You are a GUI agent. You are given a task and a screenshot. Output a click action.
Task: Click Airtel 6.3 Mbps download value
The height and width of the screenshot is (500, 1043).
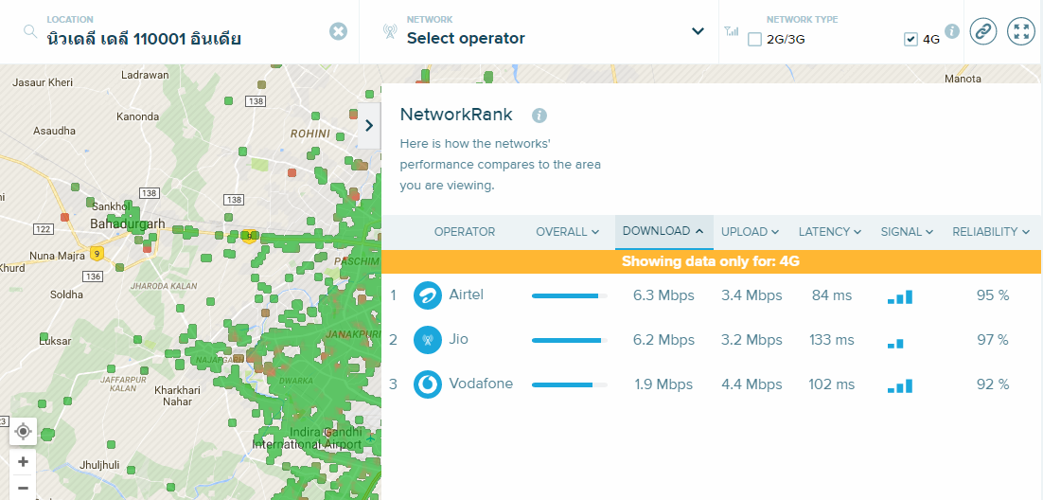(x=663, y=295)
